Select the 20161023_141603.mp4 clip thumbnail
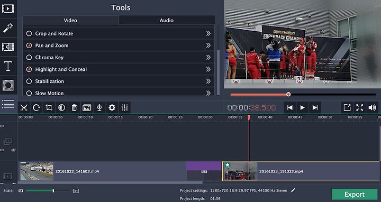Screen dimensions: 381x202 pos(37,171)
